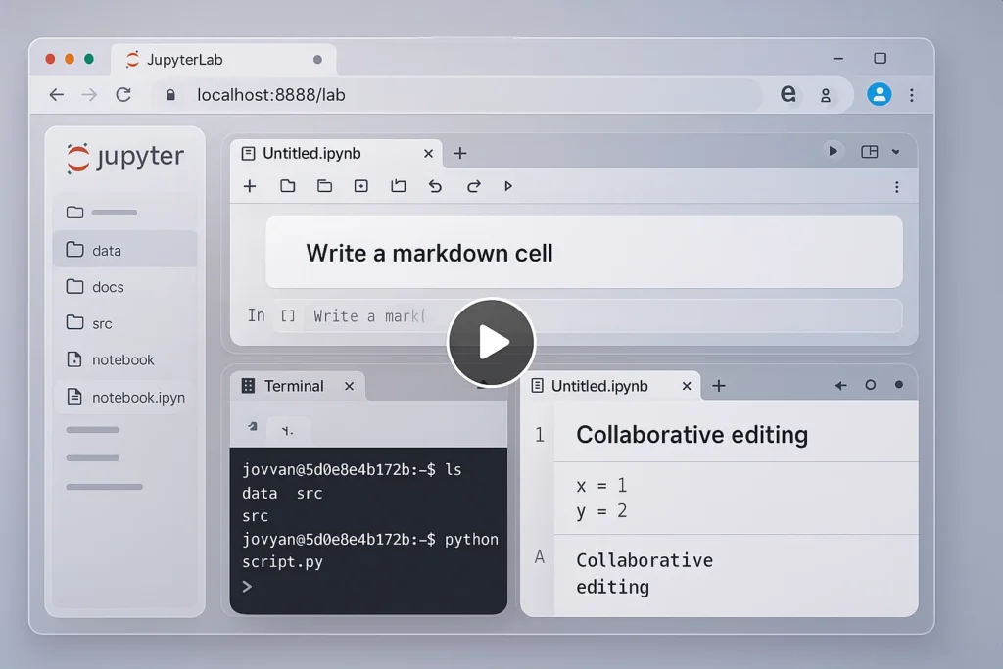The height and width of the screenshot is (669, 1003).
Task: Click the undo arrow in notebook toolbar
Action: [436, 186]
